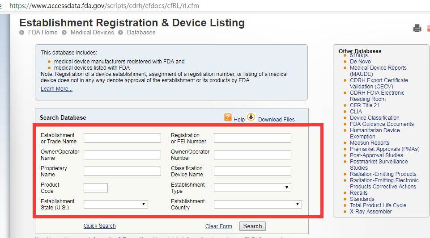
Task: Open the Device Classification database link
Action: pos(375,118)
